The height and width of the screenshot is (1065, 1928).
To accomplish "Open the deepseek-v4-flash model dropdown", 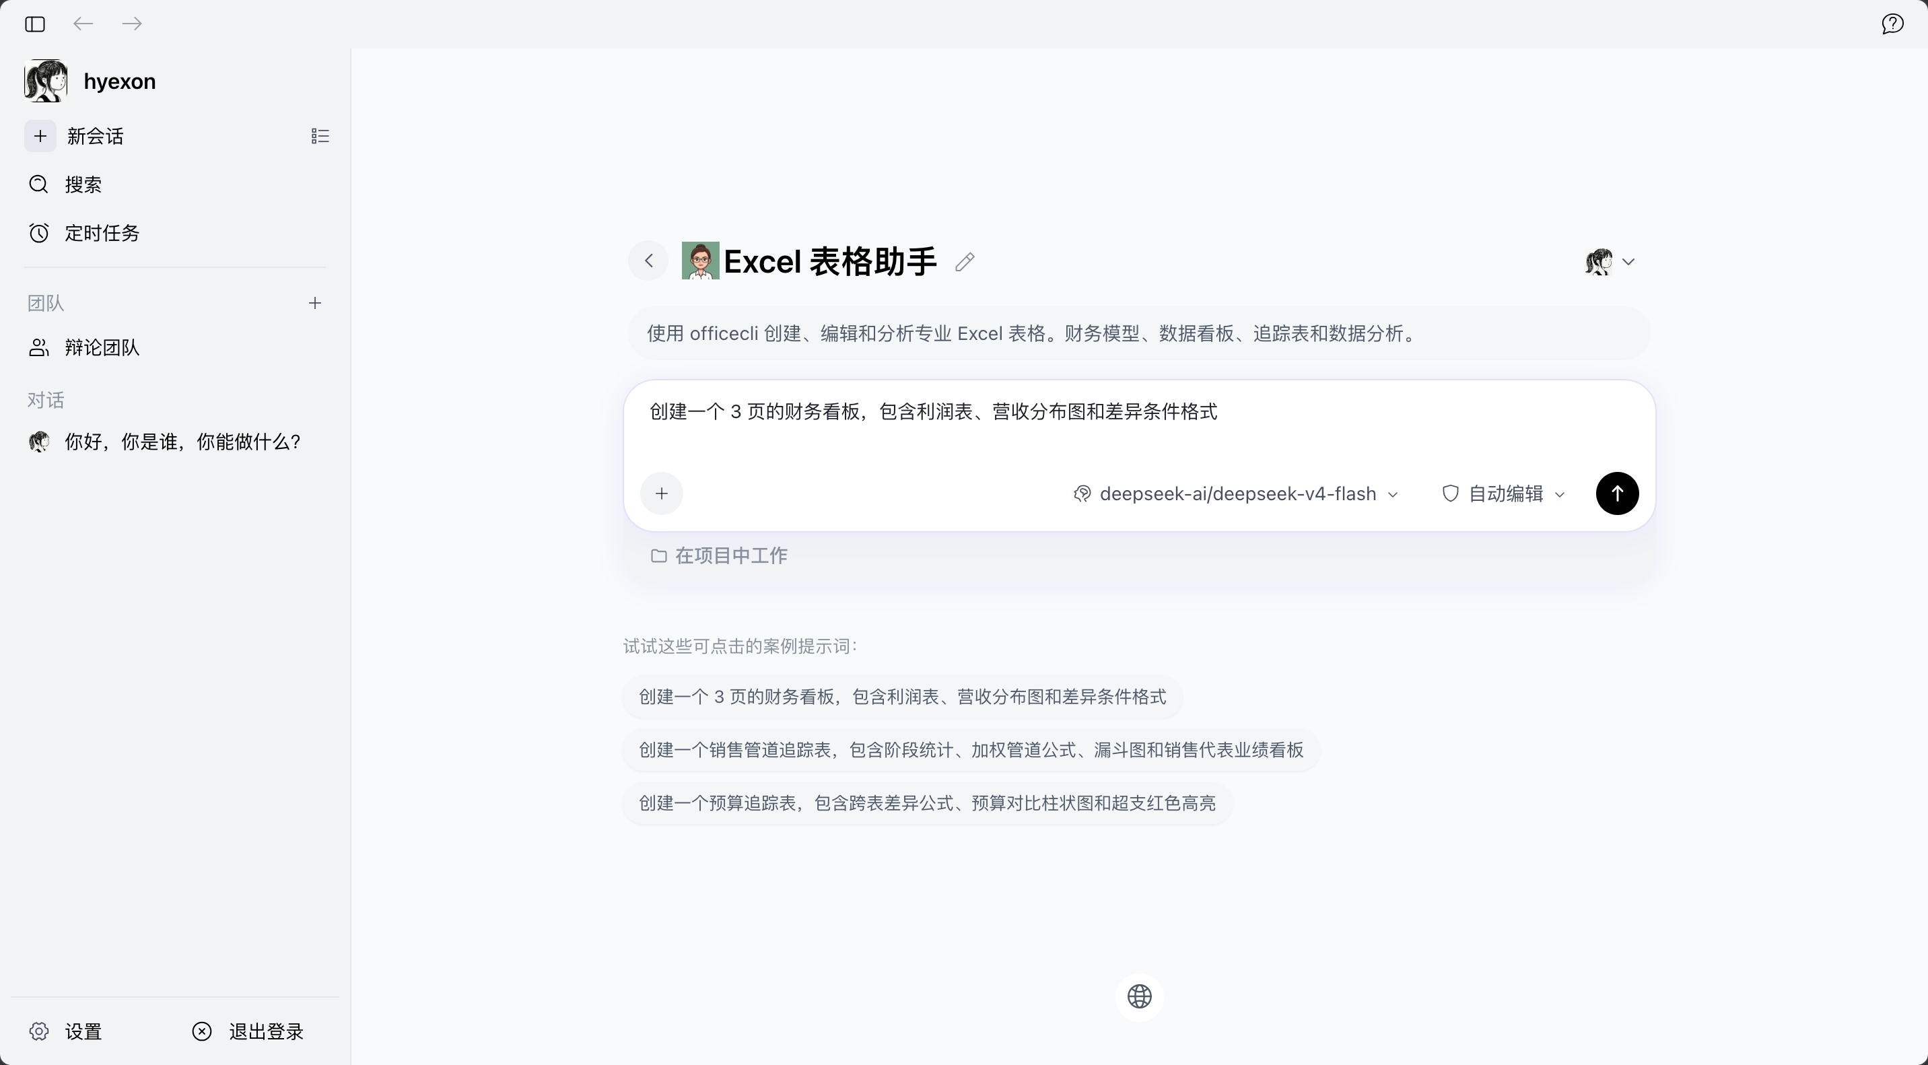I will (1236, 494).
